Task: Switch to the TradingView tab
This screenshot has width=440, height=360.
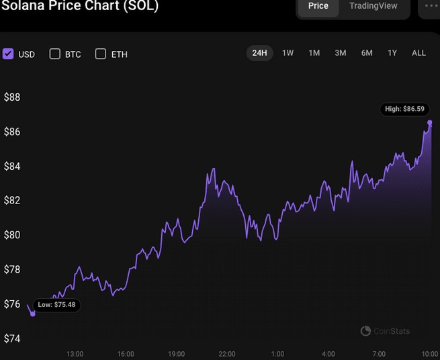Action: tap(373, 6)
